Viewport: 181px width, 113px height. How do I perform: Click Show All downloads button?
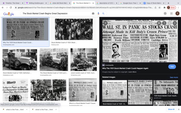point(171,109)
